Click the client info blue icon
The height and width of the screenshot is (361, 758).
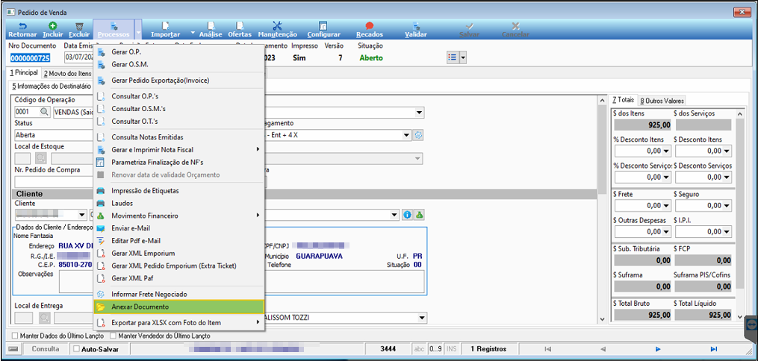pyautogui.click(x=407, y=214)
